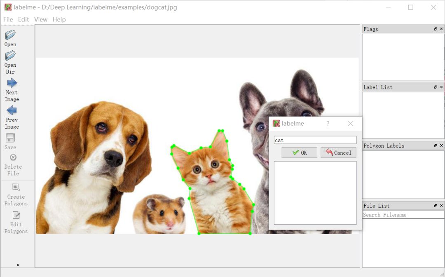Close the labelme main window

coord(433,7)
